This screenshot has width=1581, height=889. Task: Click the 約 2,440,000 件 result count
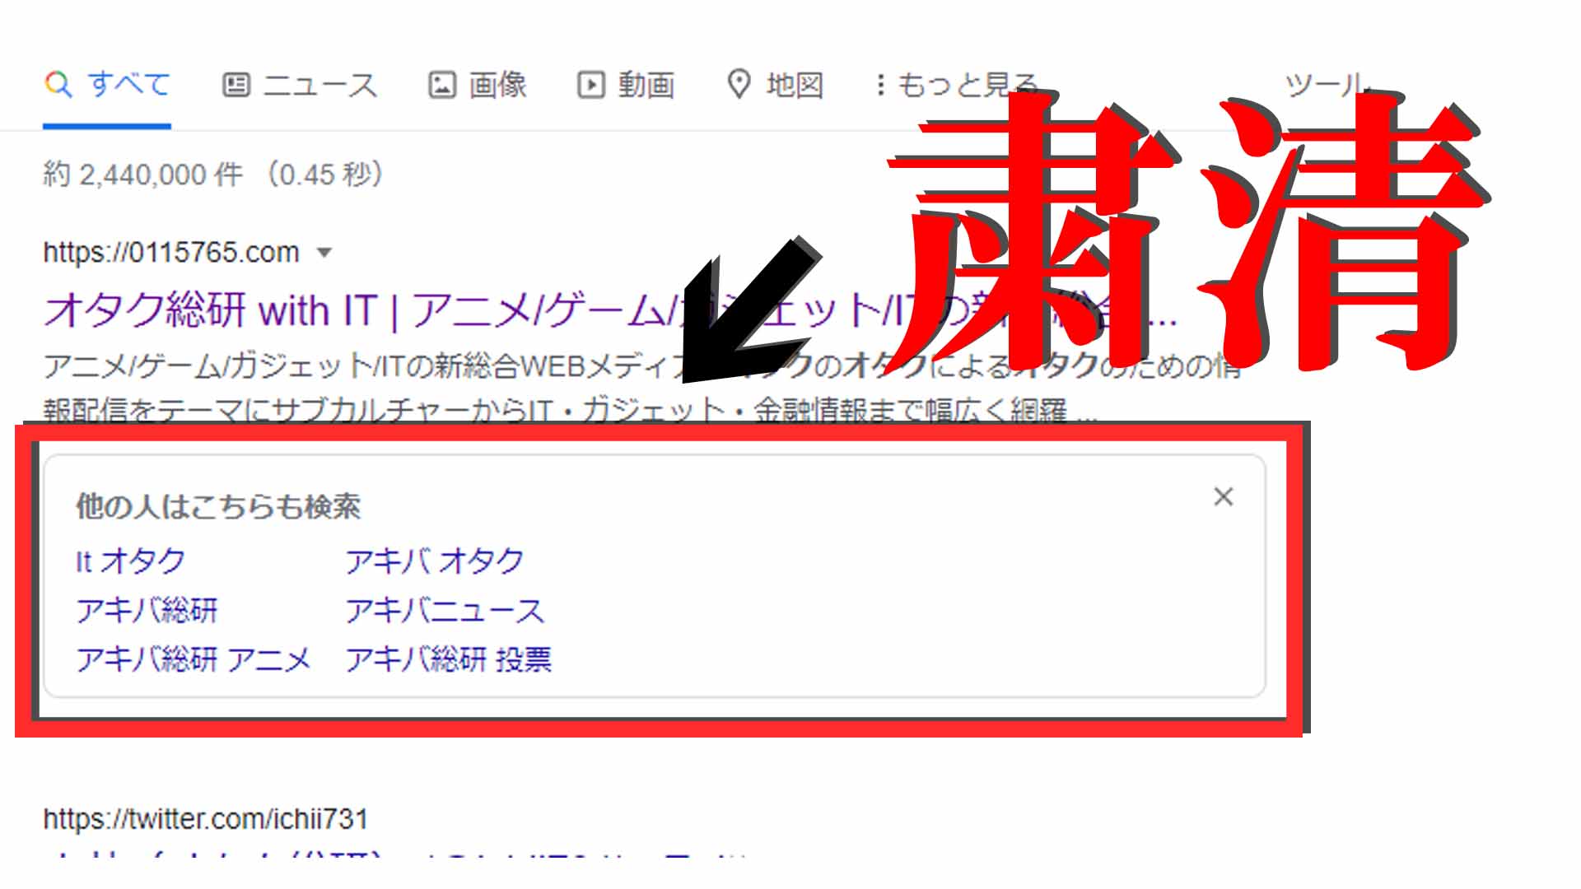(x=142, y=175)
